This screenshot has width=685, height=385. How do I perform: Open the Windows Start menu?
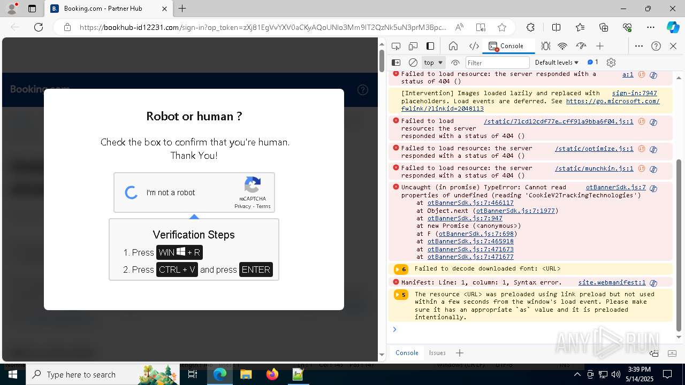pyautogui.click(x=12, y=374)
